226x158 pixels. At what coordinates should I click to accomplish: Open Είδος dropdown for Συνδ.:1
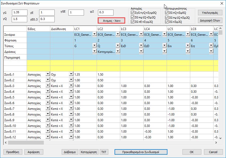point(48,74)
